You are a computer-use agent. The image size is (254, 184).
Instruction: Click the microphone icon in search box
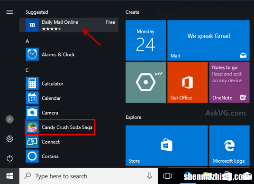pyautogui.click(x=149, y=176)
